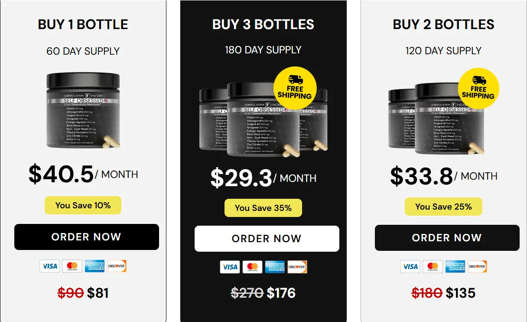Click the You Save 35% badge
The width and height of the screenshot is (527, 322).
(x=263, y=207)
